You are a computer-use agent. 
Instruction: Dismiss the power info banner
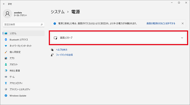click(x=183, y=23)
